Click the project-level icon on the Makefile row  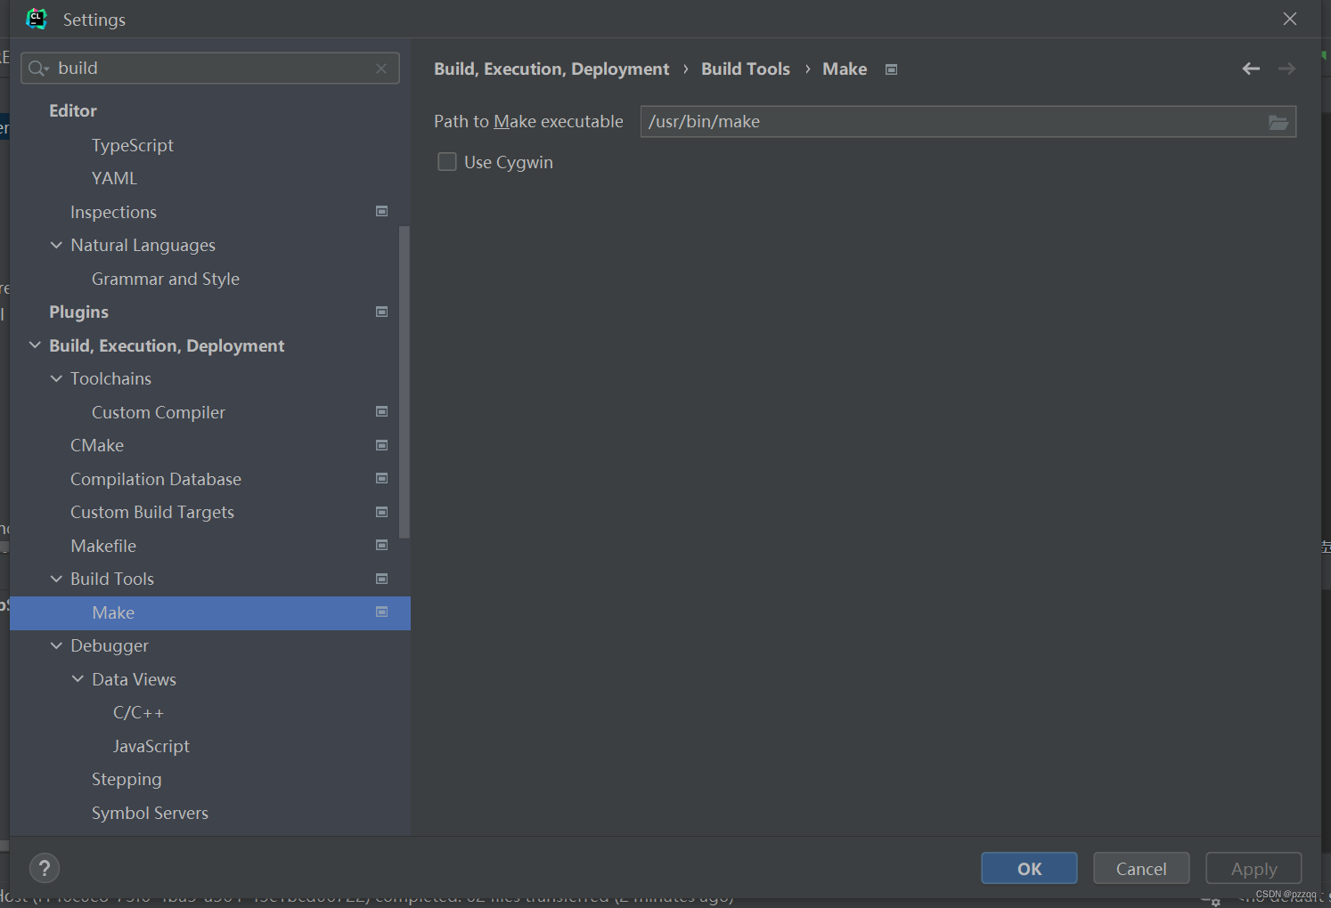(x=382, y=545)
